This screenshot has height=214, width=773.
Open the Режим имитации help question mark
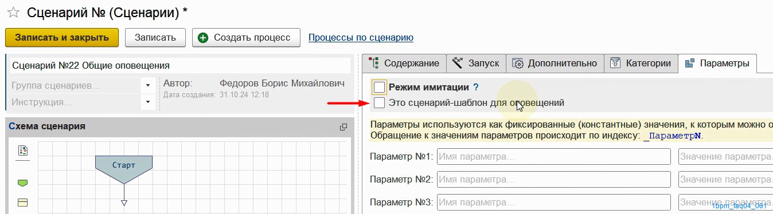[x=475, y=88]
